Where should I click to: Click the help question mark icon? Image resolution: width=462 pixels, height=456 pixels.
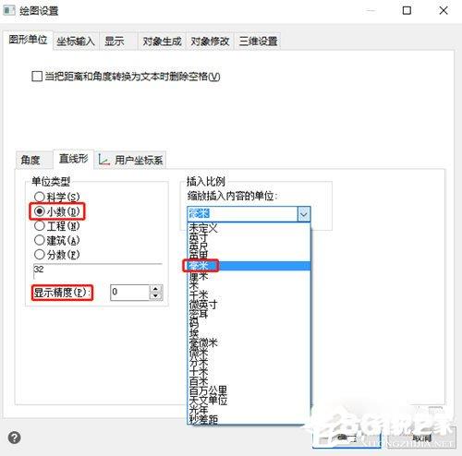point(14,438)
